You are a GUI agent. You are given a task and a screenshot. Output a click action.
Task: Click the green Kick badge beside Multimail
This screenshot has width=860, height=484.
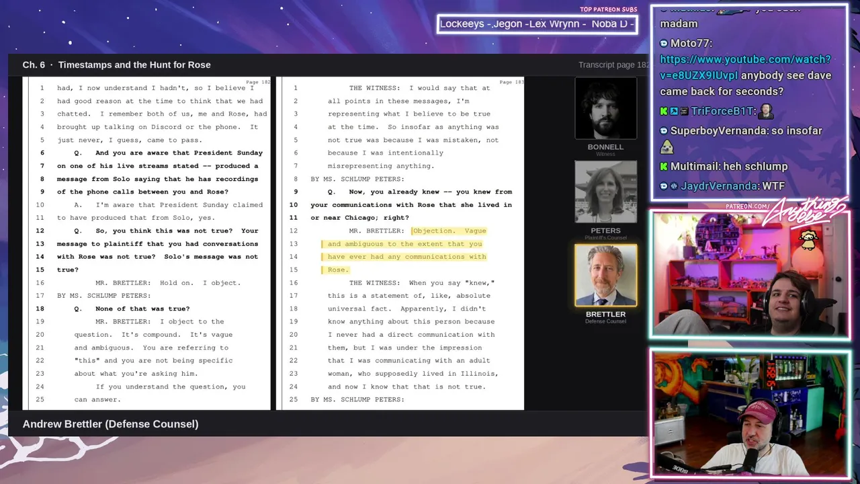click(664, 167)
